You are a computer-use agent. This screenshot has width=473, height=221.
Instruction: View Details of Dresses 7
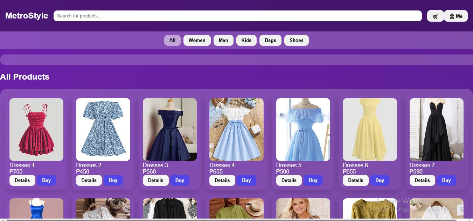pyautogui.click(x=422, y=180)
